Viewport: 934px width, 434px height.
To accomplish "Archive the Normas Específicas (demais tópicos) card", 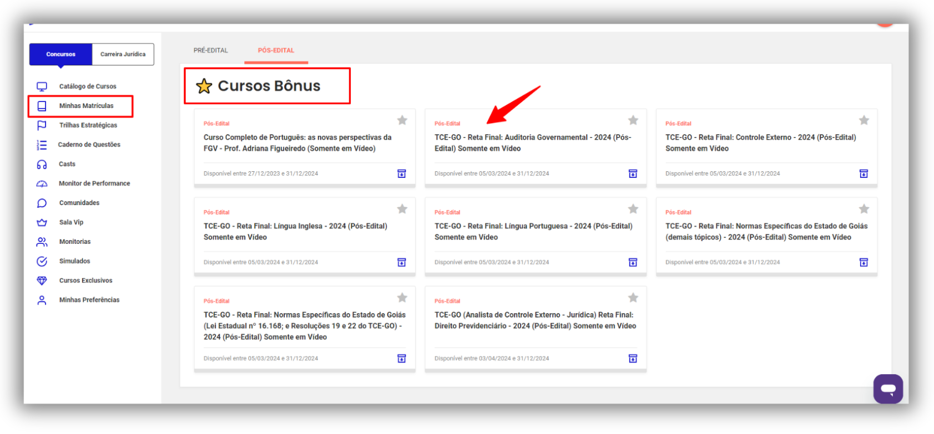I will click(864, 262).
